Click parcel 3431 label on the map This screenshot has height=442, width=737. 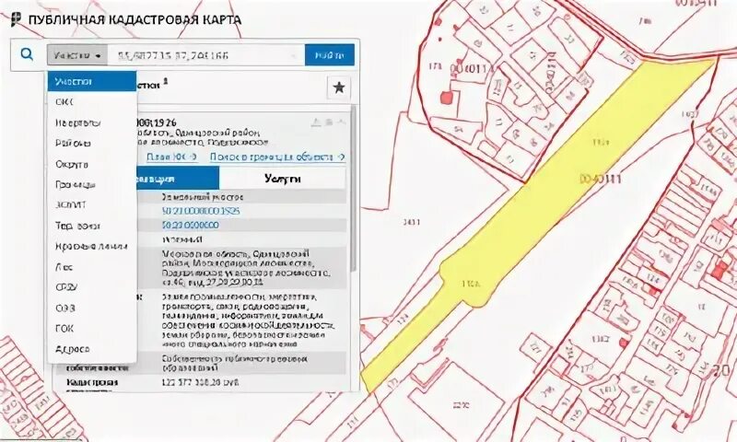412,221
